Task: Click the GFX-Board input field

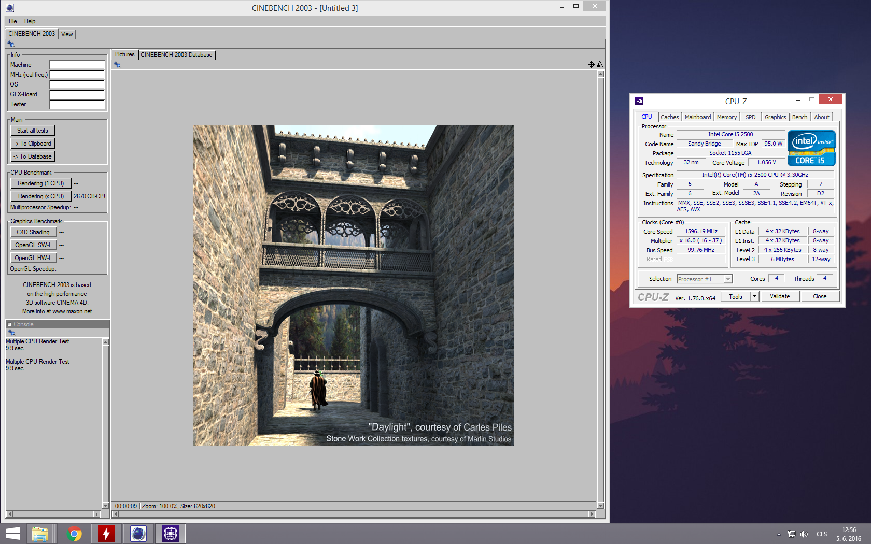Action: click(x=77, y=94)
